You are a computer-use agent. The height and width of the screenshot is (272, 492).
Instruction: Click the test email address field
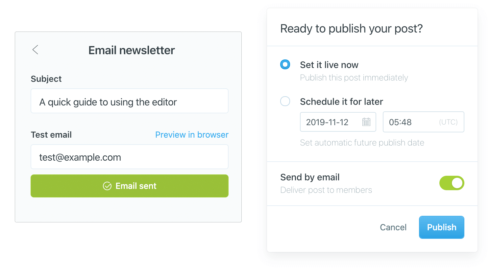[129, 157]
